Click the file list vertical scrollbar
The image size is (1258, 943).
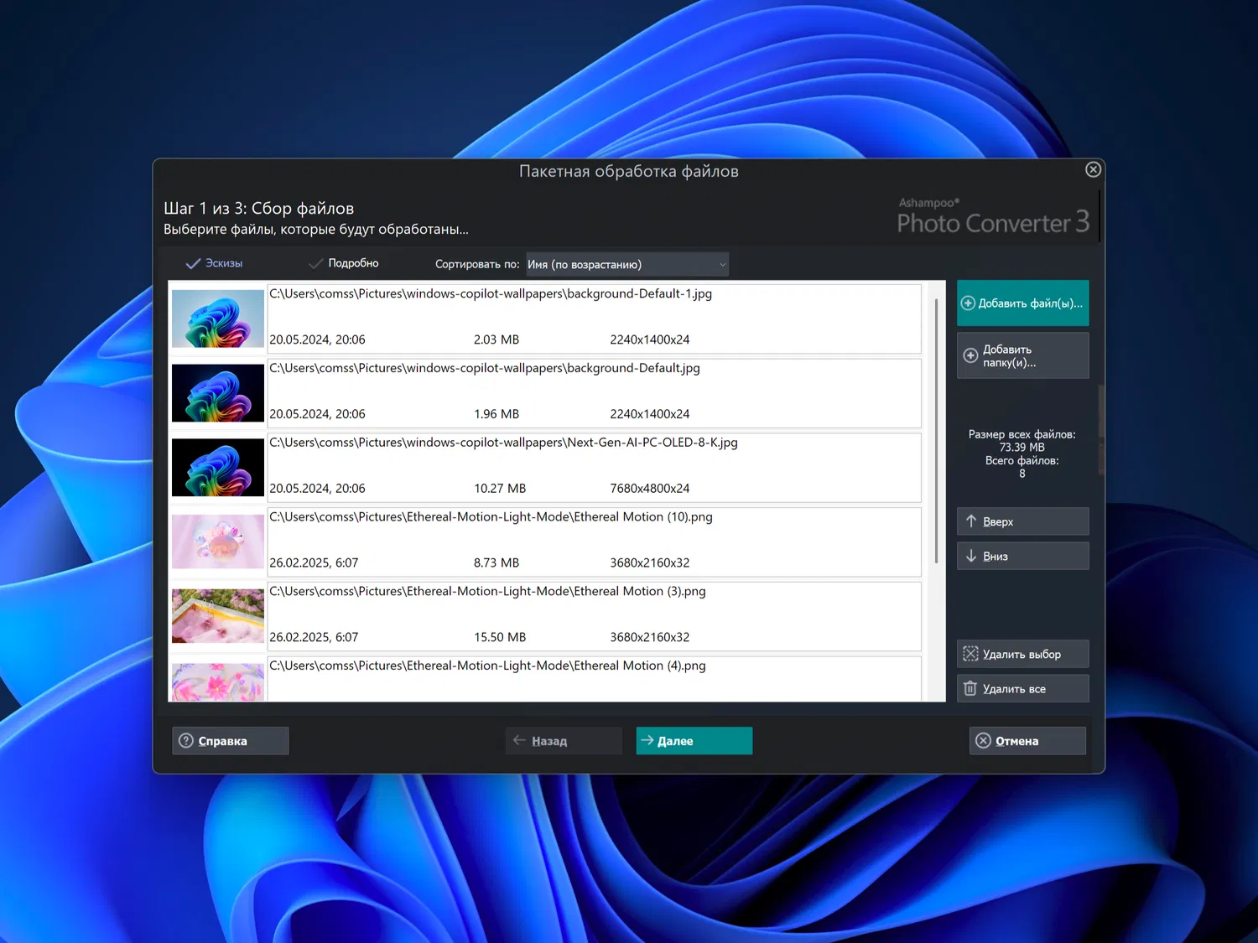coord(936,430)
